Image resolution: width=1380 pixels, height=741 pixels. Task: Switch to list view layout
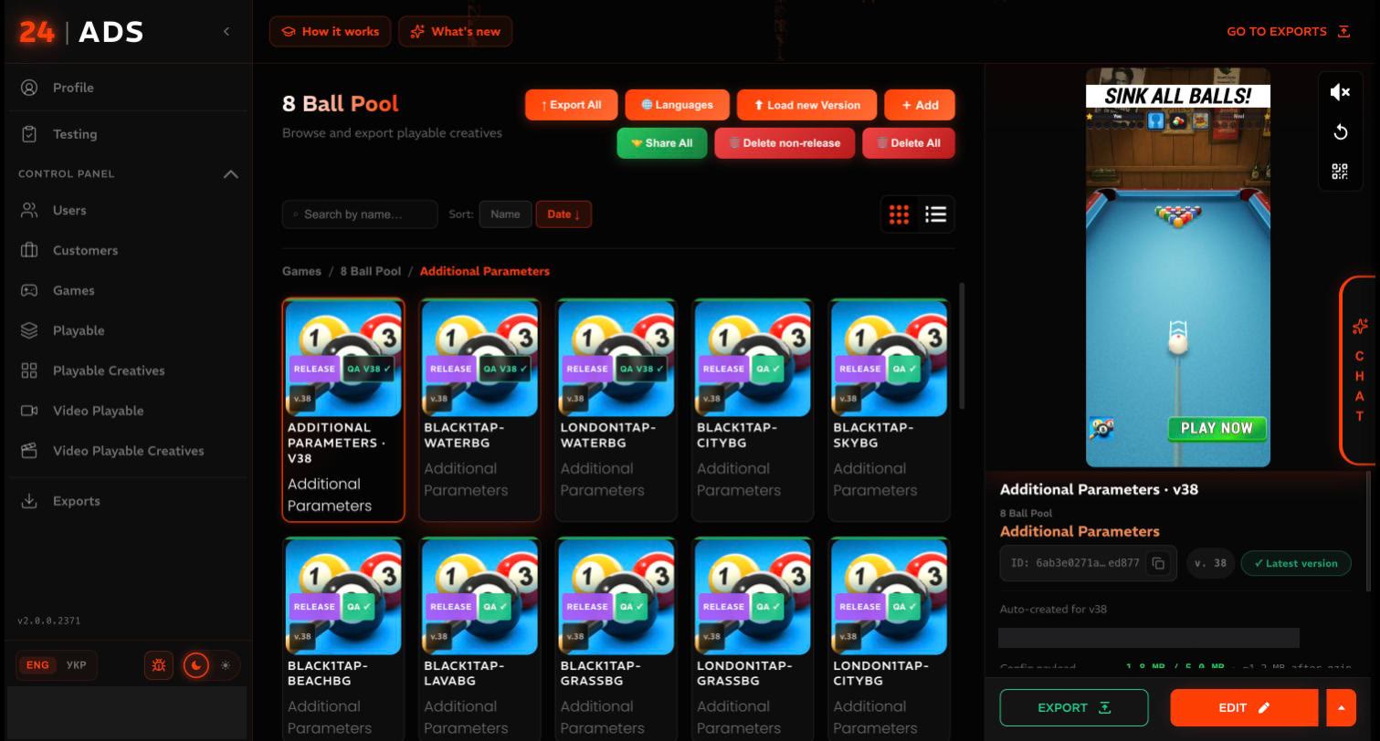tap(935, 214)
